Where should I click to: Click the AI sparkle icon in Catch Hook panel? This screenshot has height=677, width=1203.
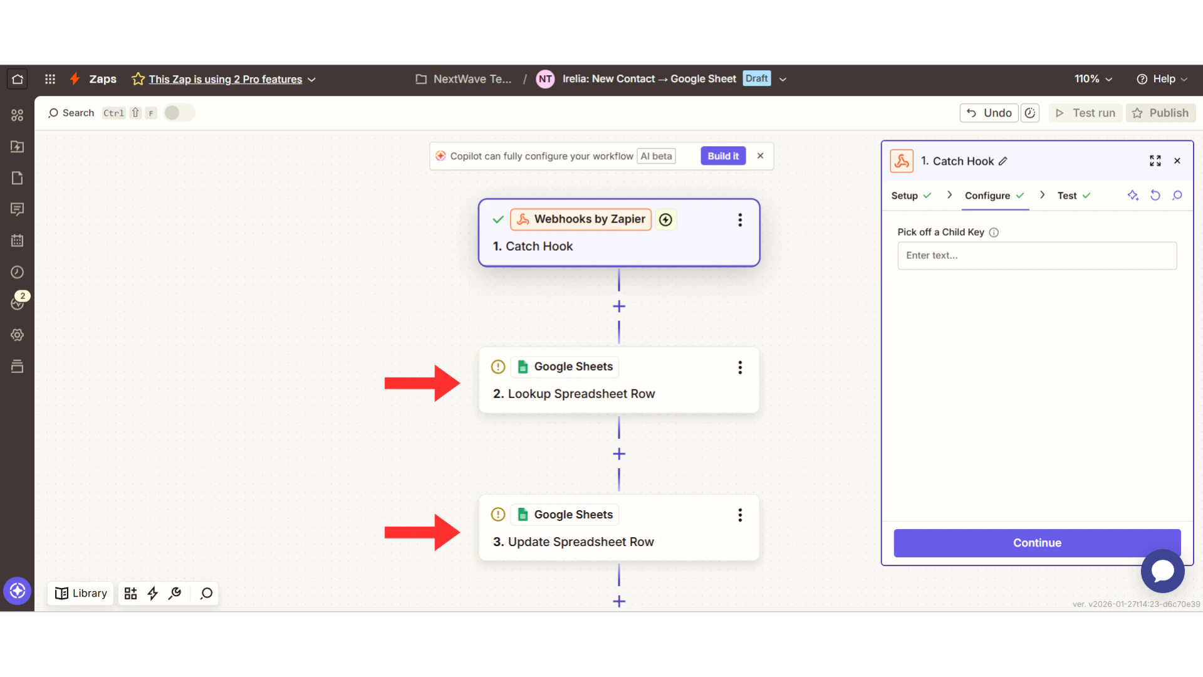coord(1133,195)
